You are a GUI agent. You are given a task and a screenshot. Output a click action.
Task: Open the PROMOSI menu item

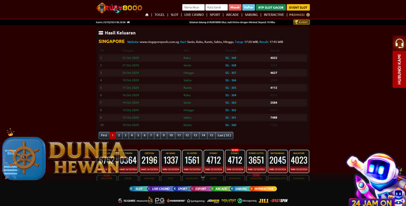pyautogui.click(x=297, y=15)
